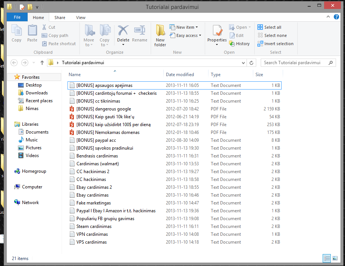Click Select none
Screen dimensions: 345x266
pyautogui.click(x=272, y=35)
